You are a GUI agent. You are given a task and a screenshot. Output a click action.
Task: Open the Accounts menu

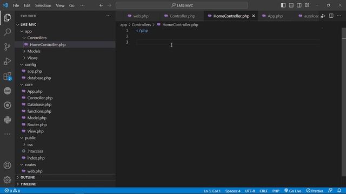point(7,165)
